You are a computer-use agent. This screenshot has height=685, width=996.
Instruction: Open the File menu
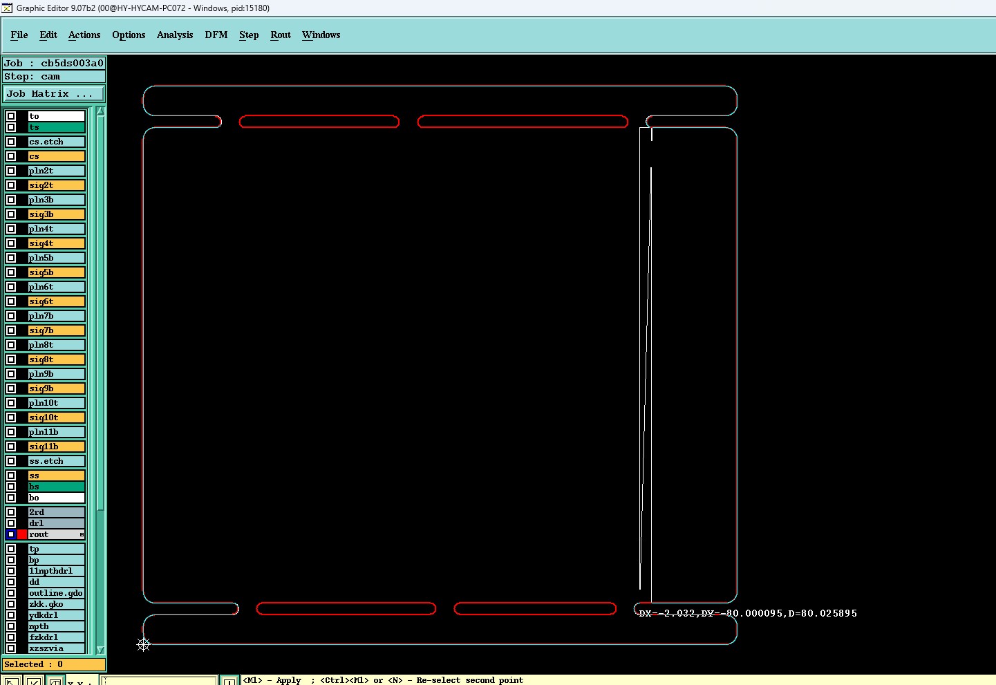click(x=19, y=35)
